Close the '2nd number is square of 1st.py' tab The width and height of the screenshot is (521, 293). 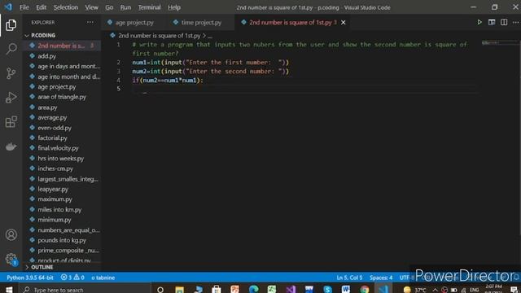coord(344,22)
